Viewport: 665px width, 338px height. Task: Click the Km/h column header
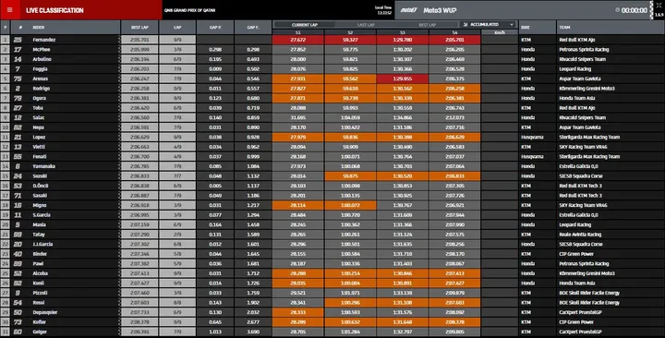click(x=500, y=32)
